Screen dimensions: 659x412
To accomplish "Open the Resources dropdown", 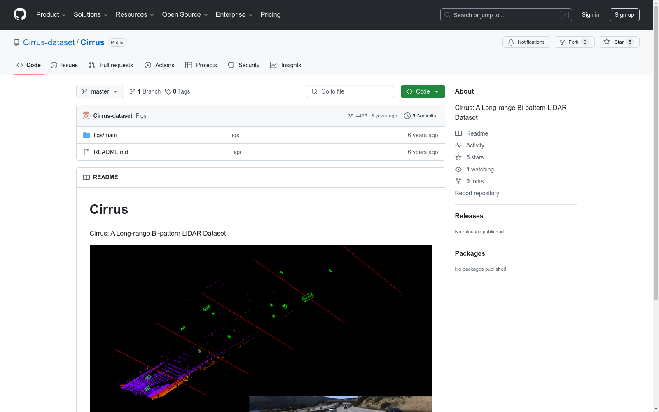I will click(135, 15).
